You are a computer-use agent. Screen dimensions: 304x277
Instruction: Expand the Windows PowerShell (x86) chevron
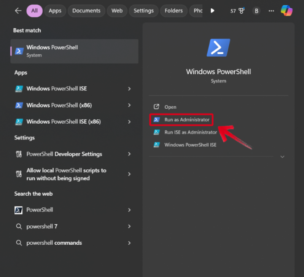pyautogui.click(x=129, y=105)
